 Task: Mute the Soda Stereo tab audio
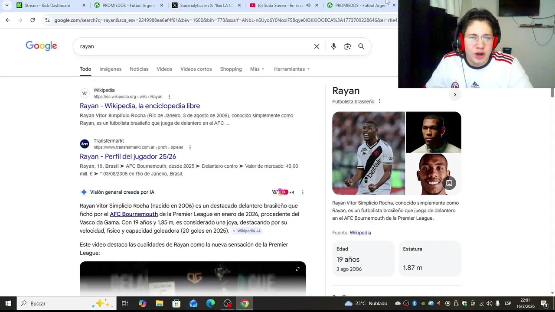coord(308,5)
